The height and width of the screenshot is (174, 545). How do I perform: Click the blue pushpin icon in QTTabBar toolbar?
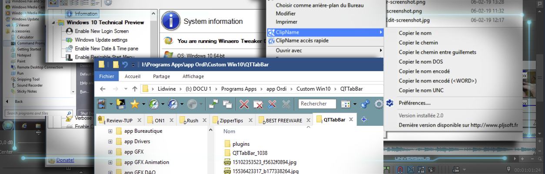coord(366,104)
